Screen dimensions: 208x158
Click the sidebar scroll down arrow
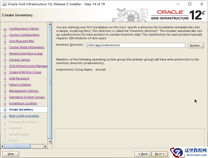click(50, 142)
